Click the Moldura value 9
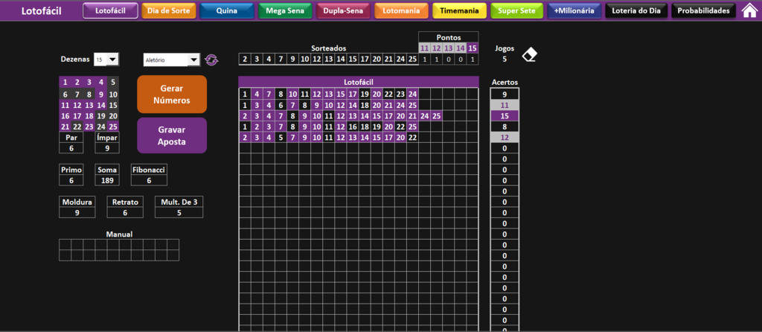Image resolution: width=762 pixels, height=332 pixels. point(77,212)
